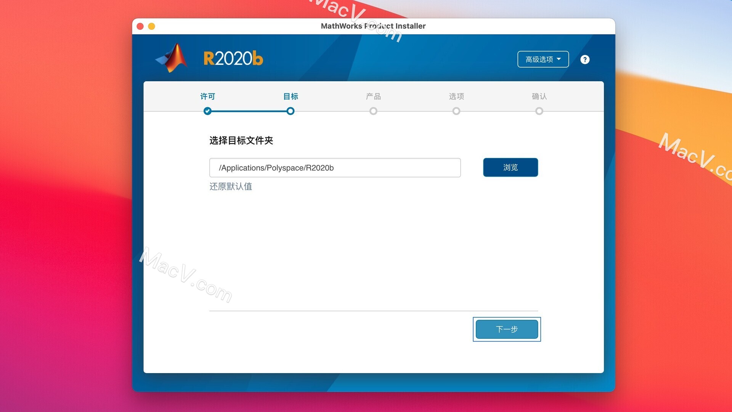This screenshot has height=412, width=732.
Task: Click the 下一步 next button
Action: pyautogui.click(x=507, y=329)
